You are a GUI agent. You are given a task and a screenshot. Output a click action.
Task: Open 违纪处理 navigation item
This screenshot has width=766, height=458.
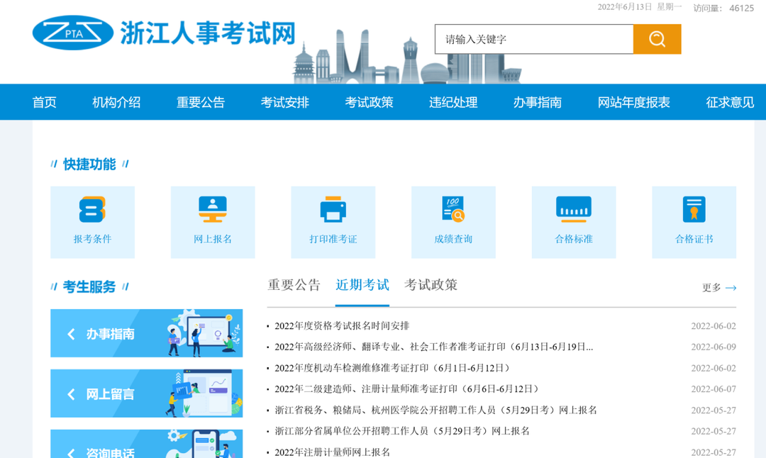(453, 102)
